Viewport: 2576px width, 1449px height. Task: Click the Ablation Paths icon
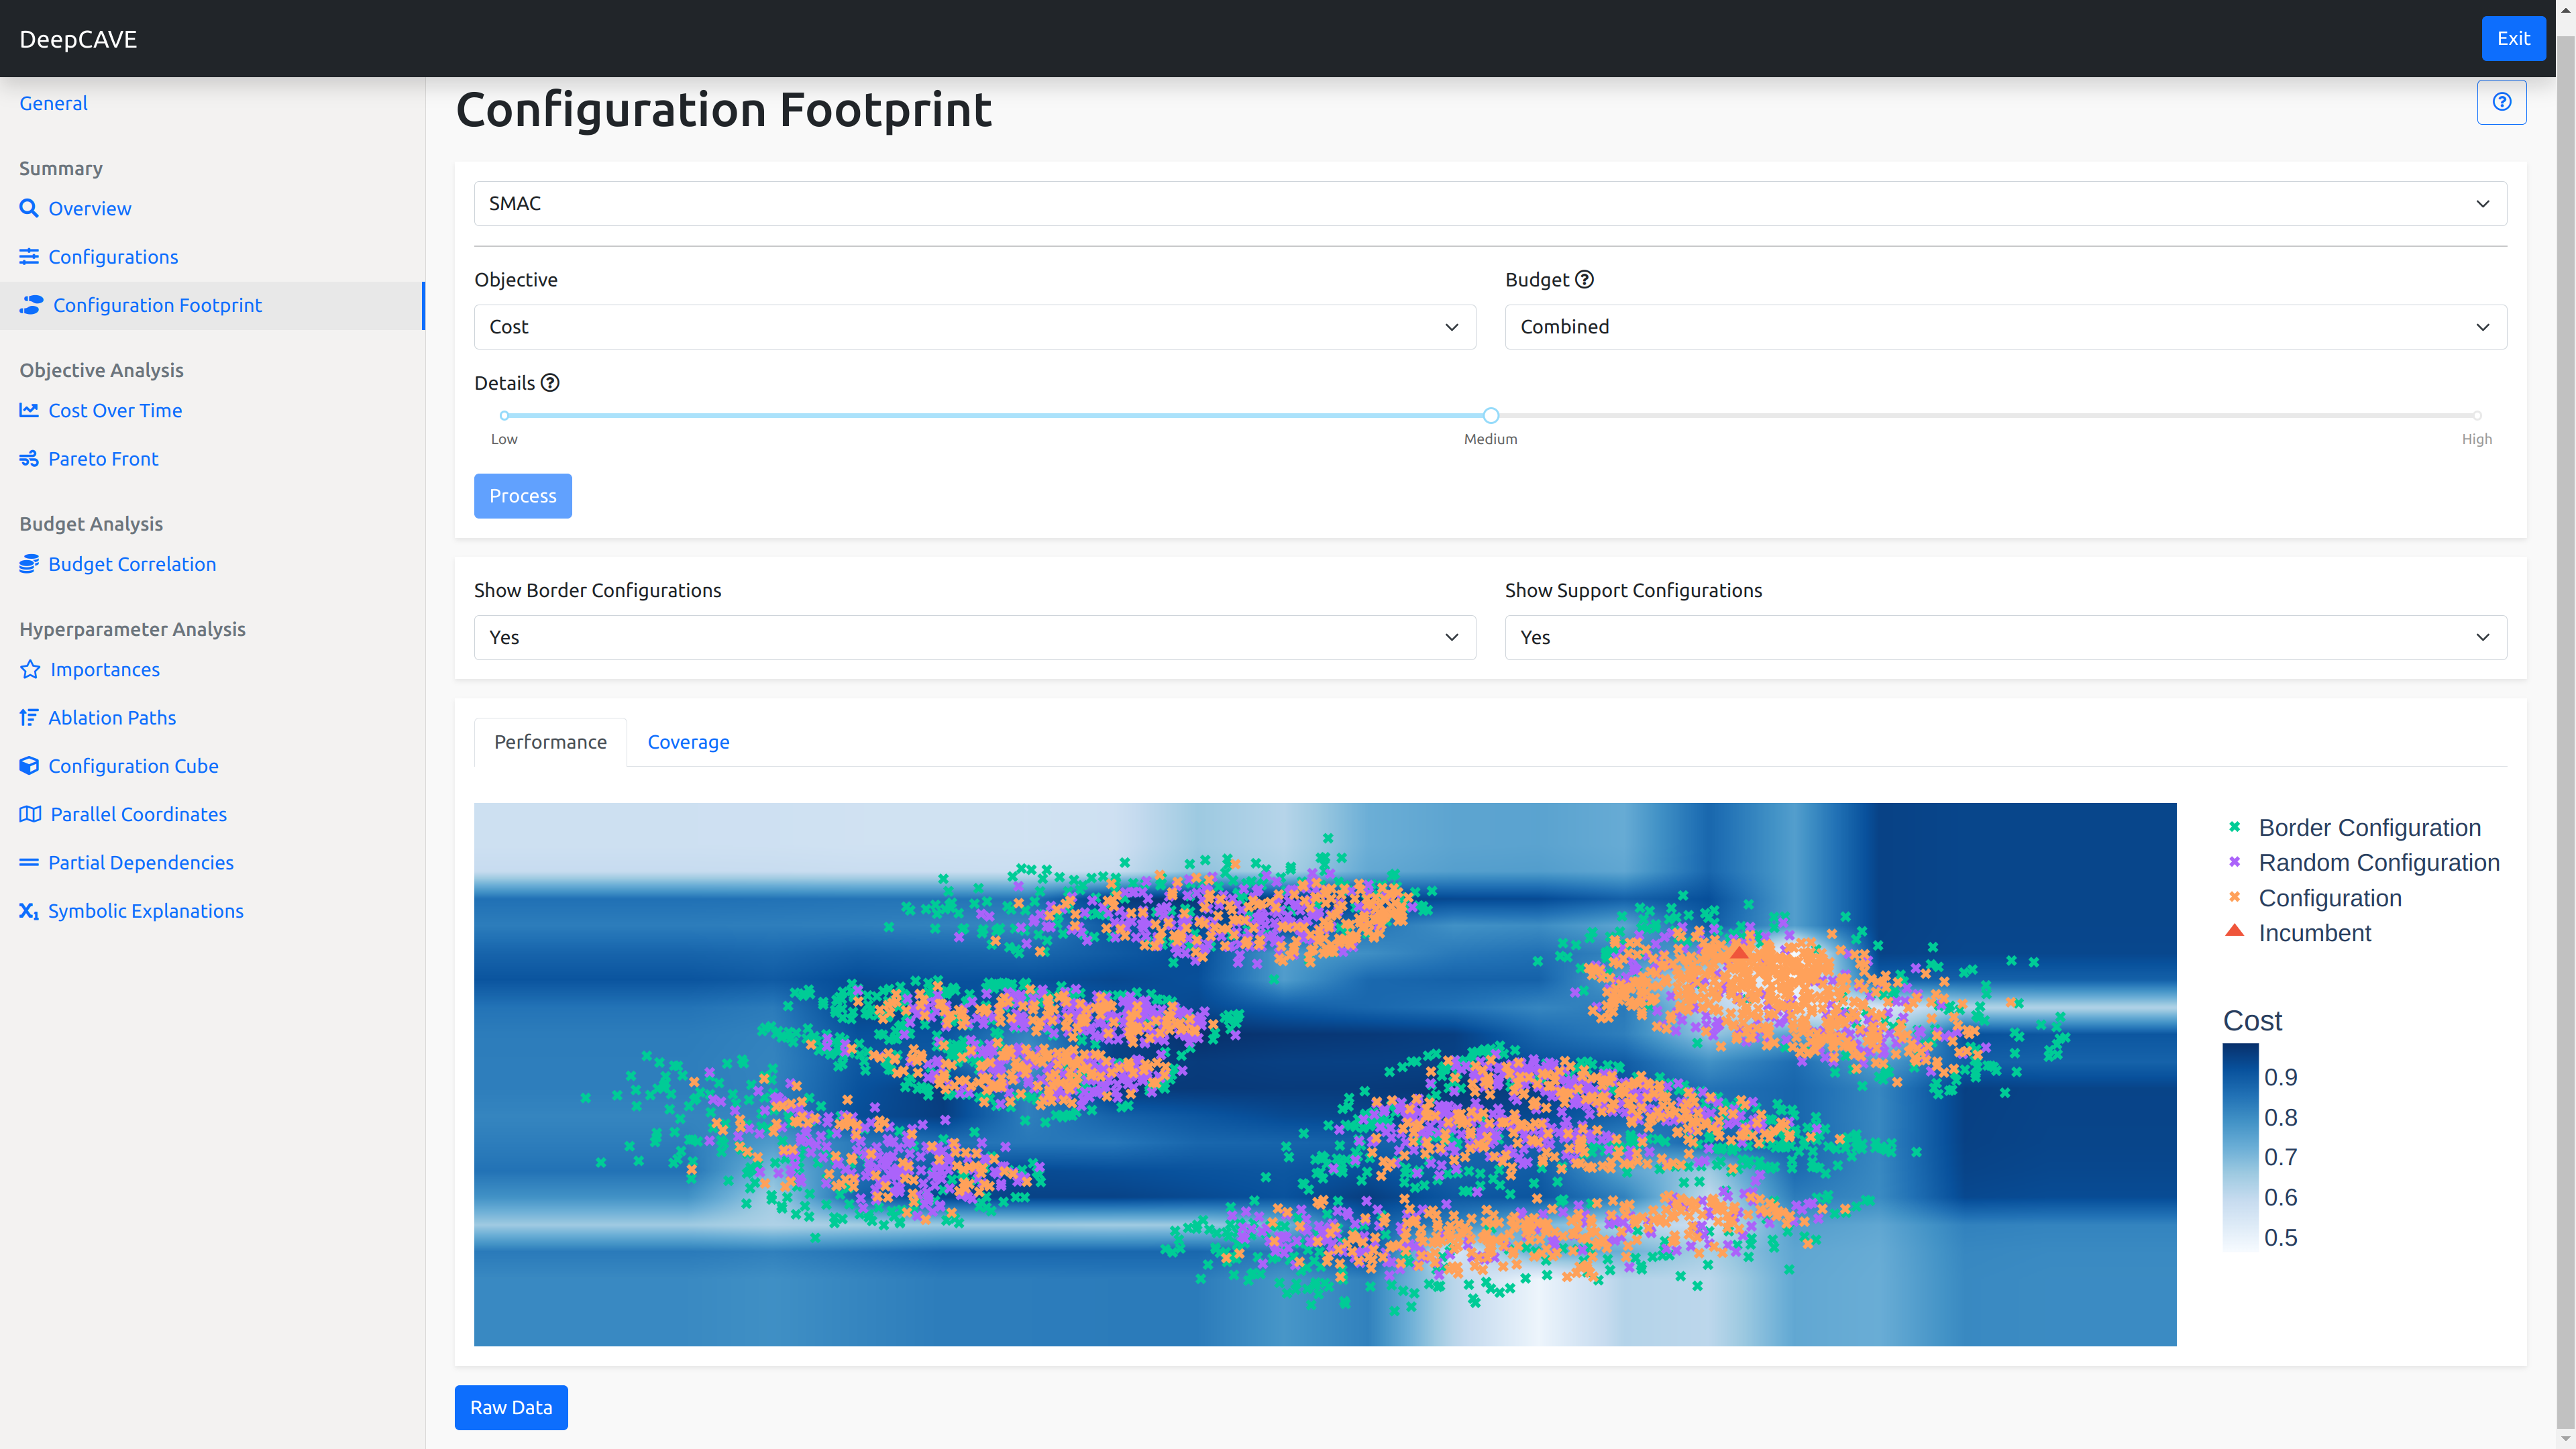(30, 716)
